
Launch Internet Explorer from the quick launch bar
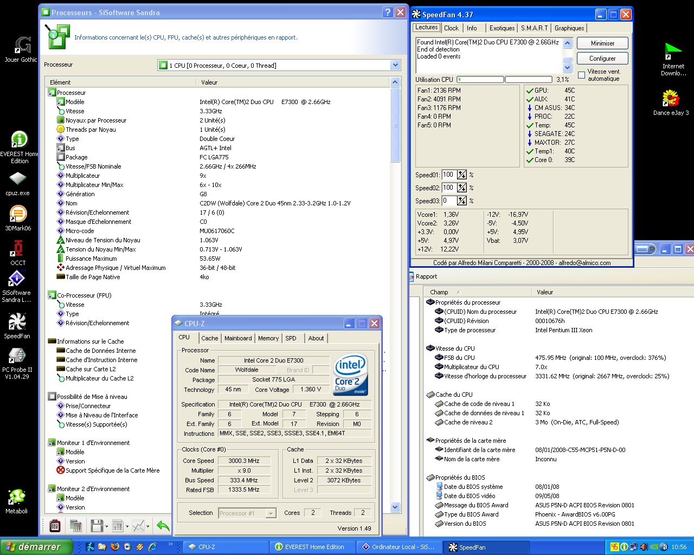pos(152,547)
